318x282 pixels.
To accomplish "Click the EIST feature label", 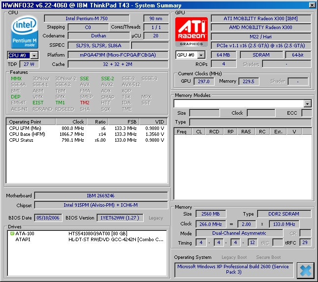I will pos(38,103).
